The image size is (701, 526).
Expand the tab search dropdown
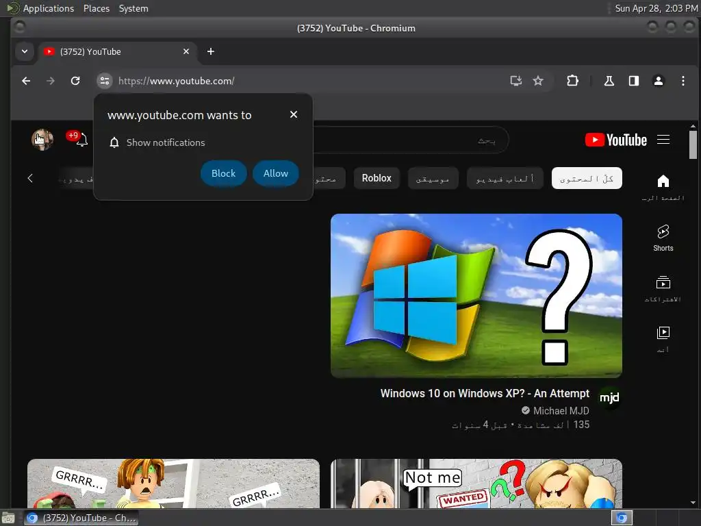click(x=25, y=51)
